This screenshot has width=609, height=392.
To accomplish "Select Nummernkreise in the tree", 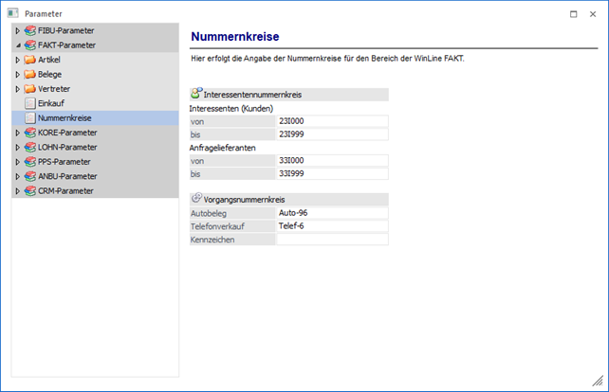I will 63,118.
